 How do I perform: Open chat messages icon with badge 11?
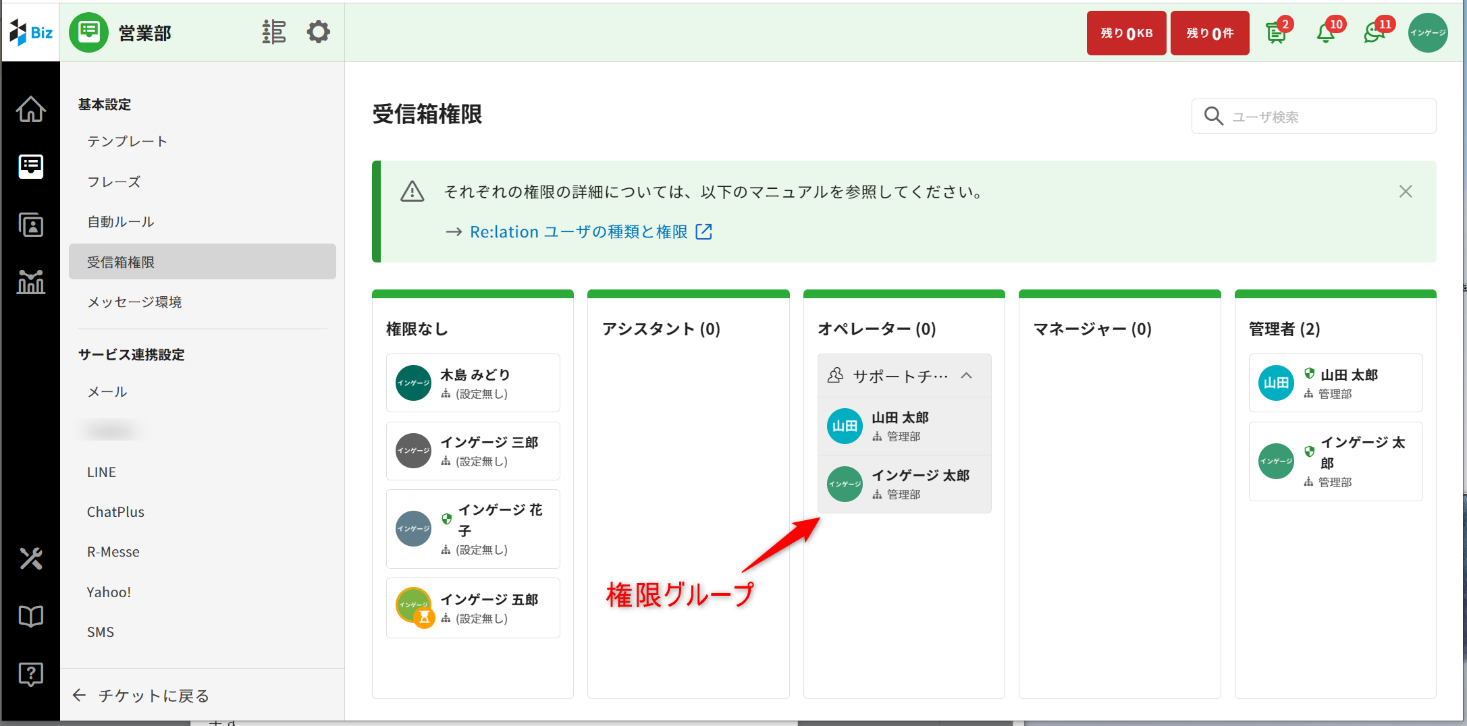point(1375,32)
